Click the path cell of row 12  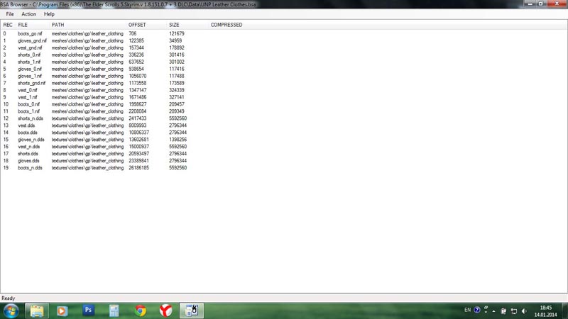pyautogui.click(x=87, y=118)
